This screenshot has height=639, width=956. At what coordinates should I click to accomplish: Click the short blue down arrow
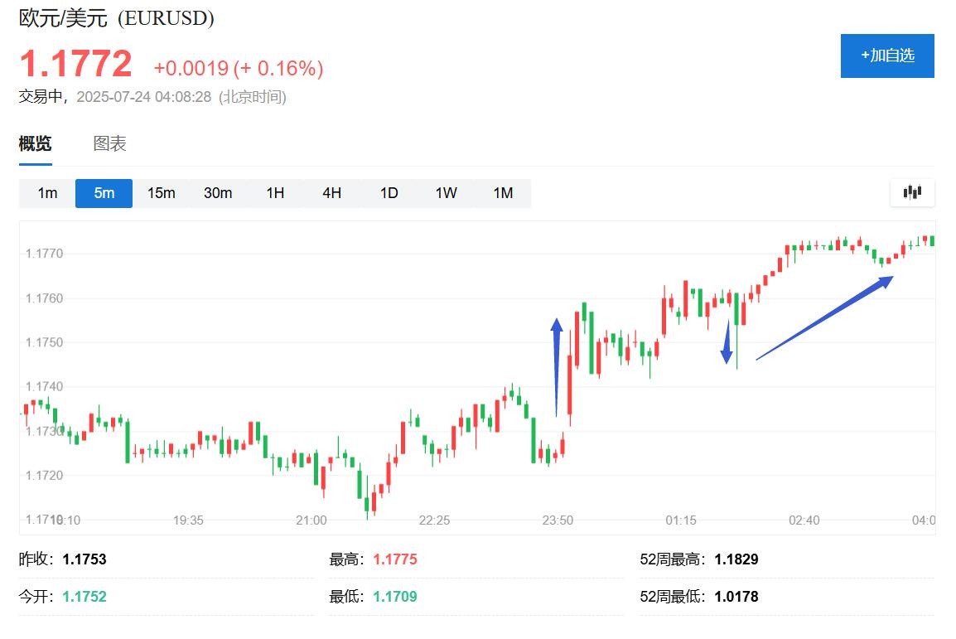coord(727,341)
